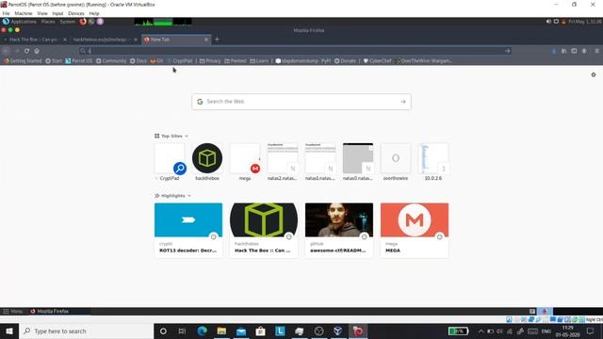Click the Search the Web field
The width and height of the screenshot is (603, 339).
[301, 102]
